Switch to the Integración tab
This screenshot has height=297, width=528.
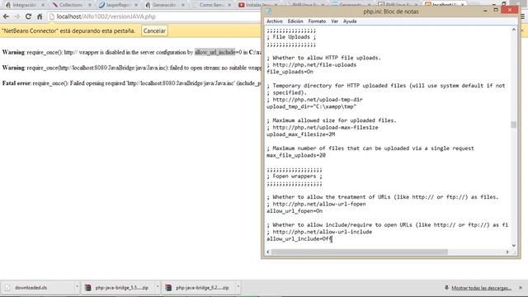point(24,5)
